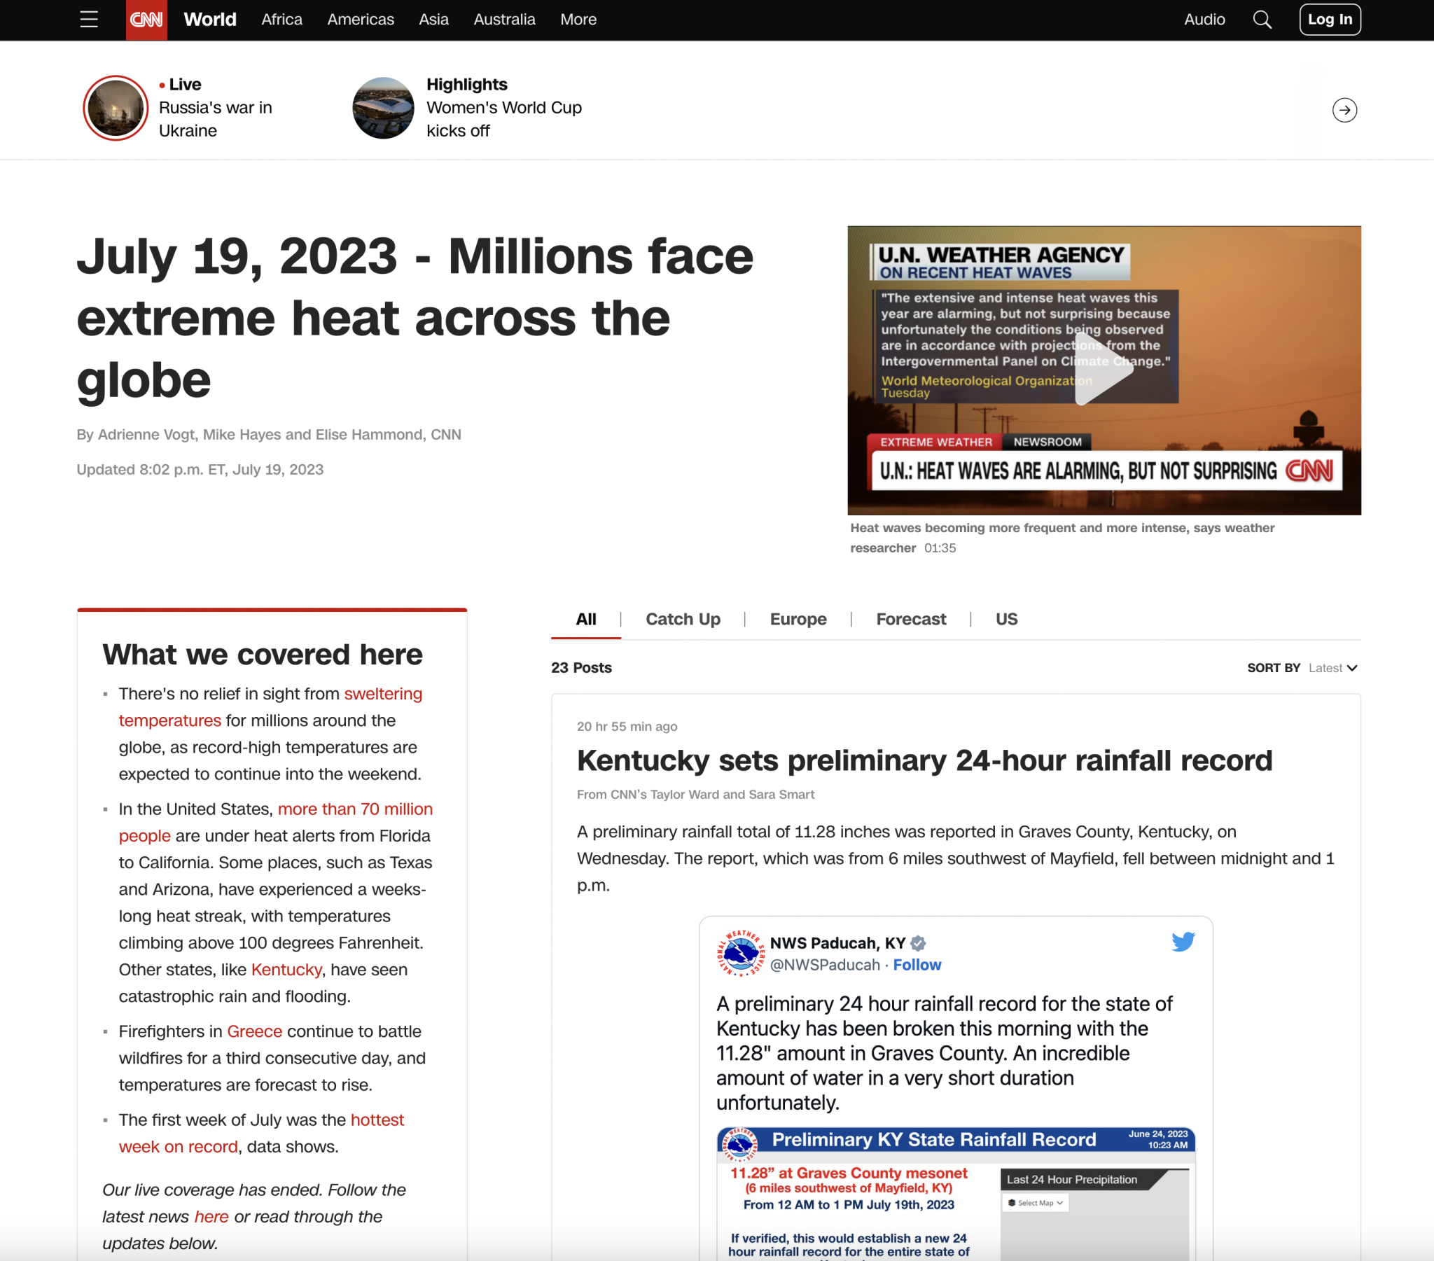1434x1261 pixels.
Task: Click the video caption about heat waves researcher
Action: point(1062,538)
